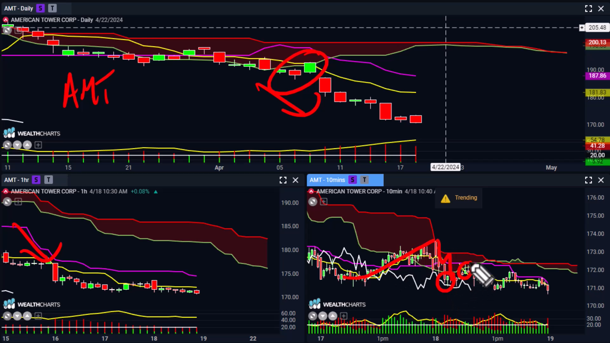Click the red 41.28 indicator value tag

coord(597,145)
